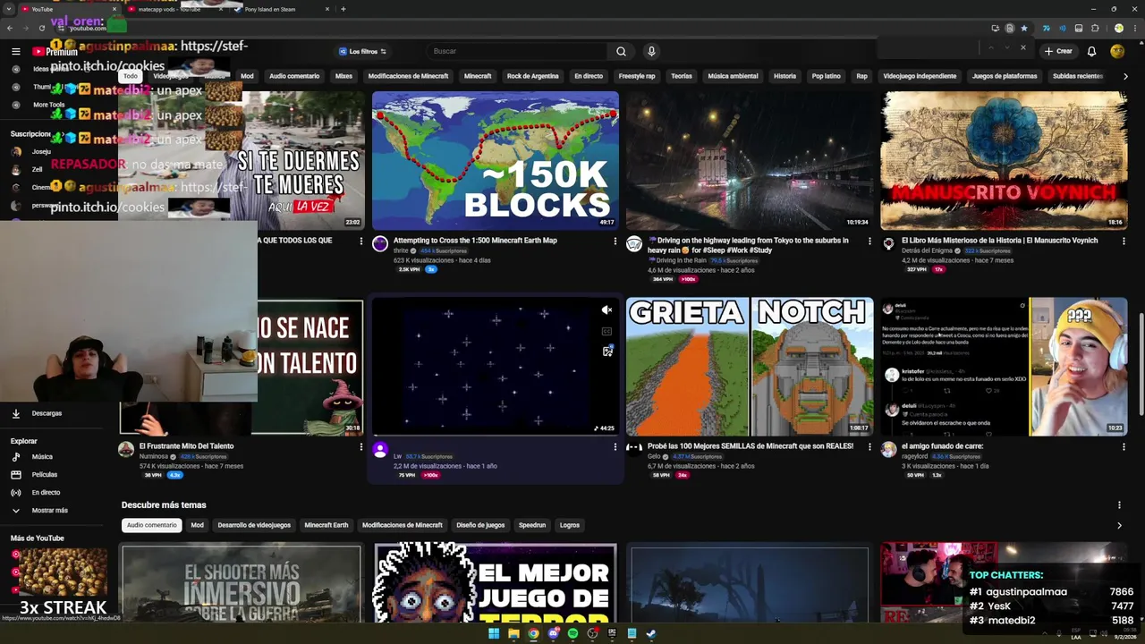Viewport: 1145px width, 644px height.
Task: Open more options for Minecraft Earth Map video
Action: tap(615, 241)
